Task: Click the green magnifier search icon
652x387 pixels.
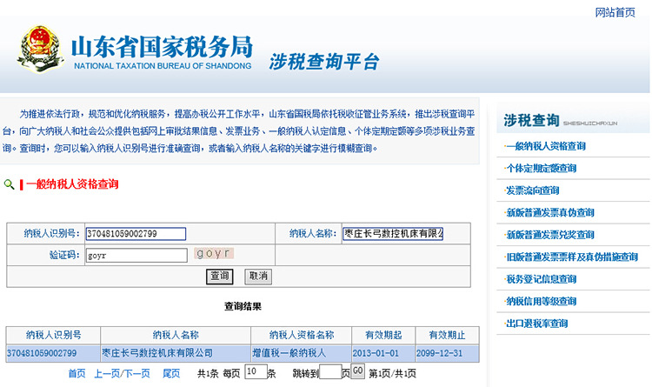Action: (9, 183)
